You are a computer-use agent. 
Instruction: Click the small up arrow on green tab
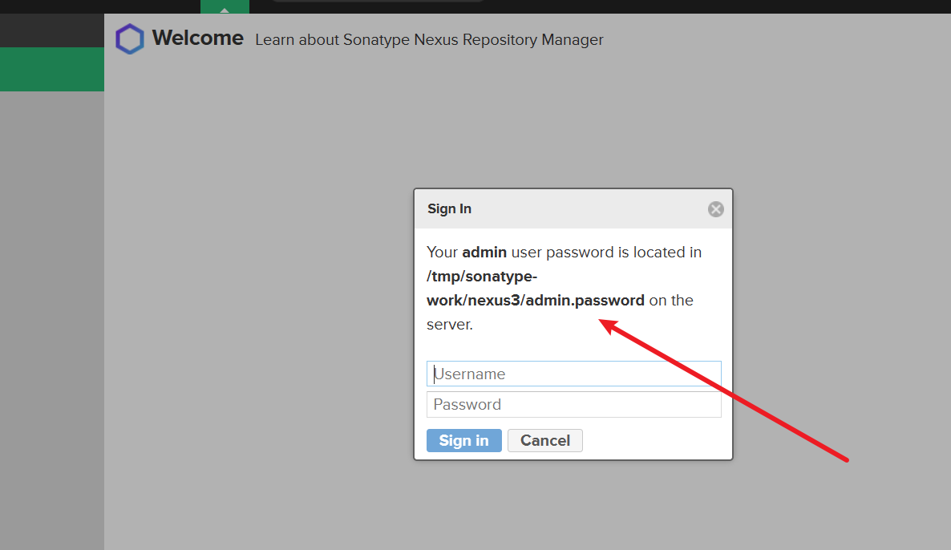pyautogui.click(x=225, y=10)
